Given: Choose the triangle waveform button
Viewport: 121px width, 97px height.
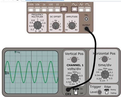Looking at the screenshot, I should (81, 9).
